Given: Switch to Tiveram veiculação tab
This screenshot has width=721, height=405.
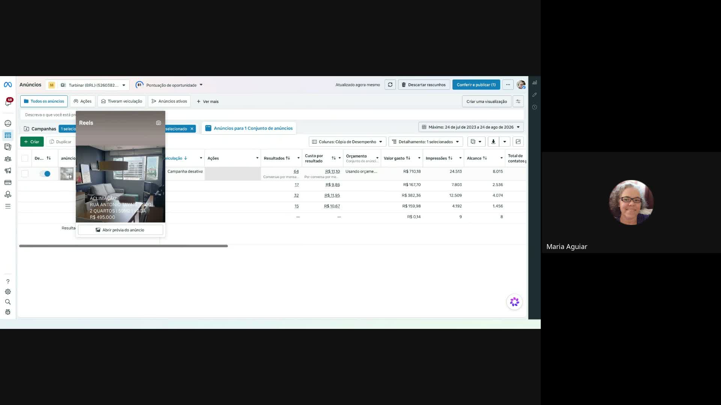Looking at the screenshot, I should 122,102.
